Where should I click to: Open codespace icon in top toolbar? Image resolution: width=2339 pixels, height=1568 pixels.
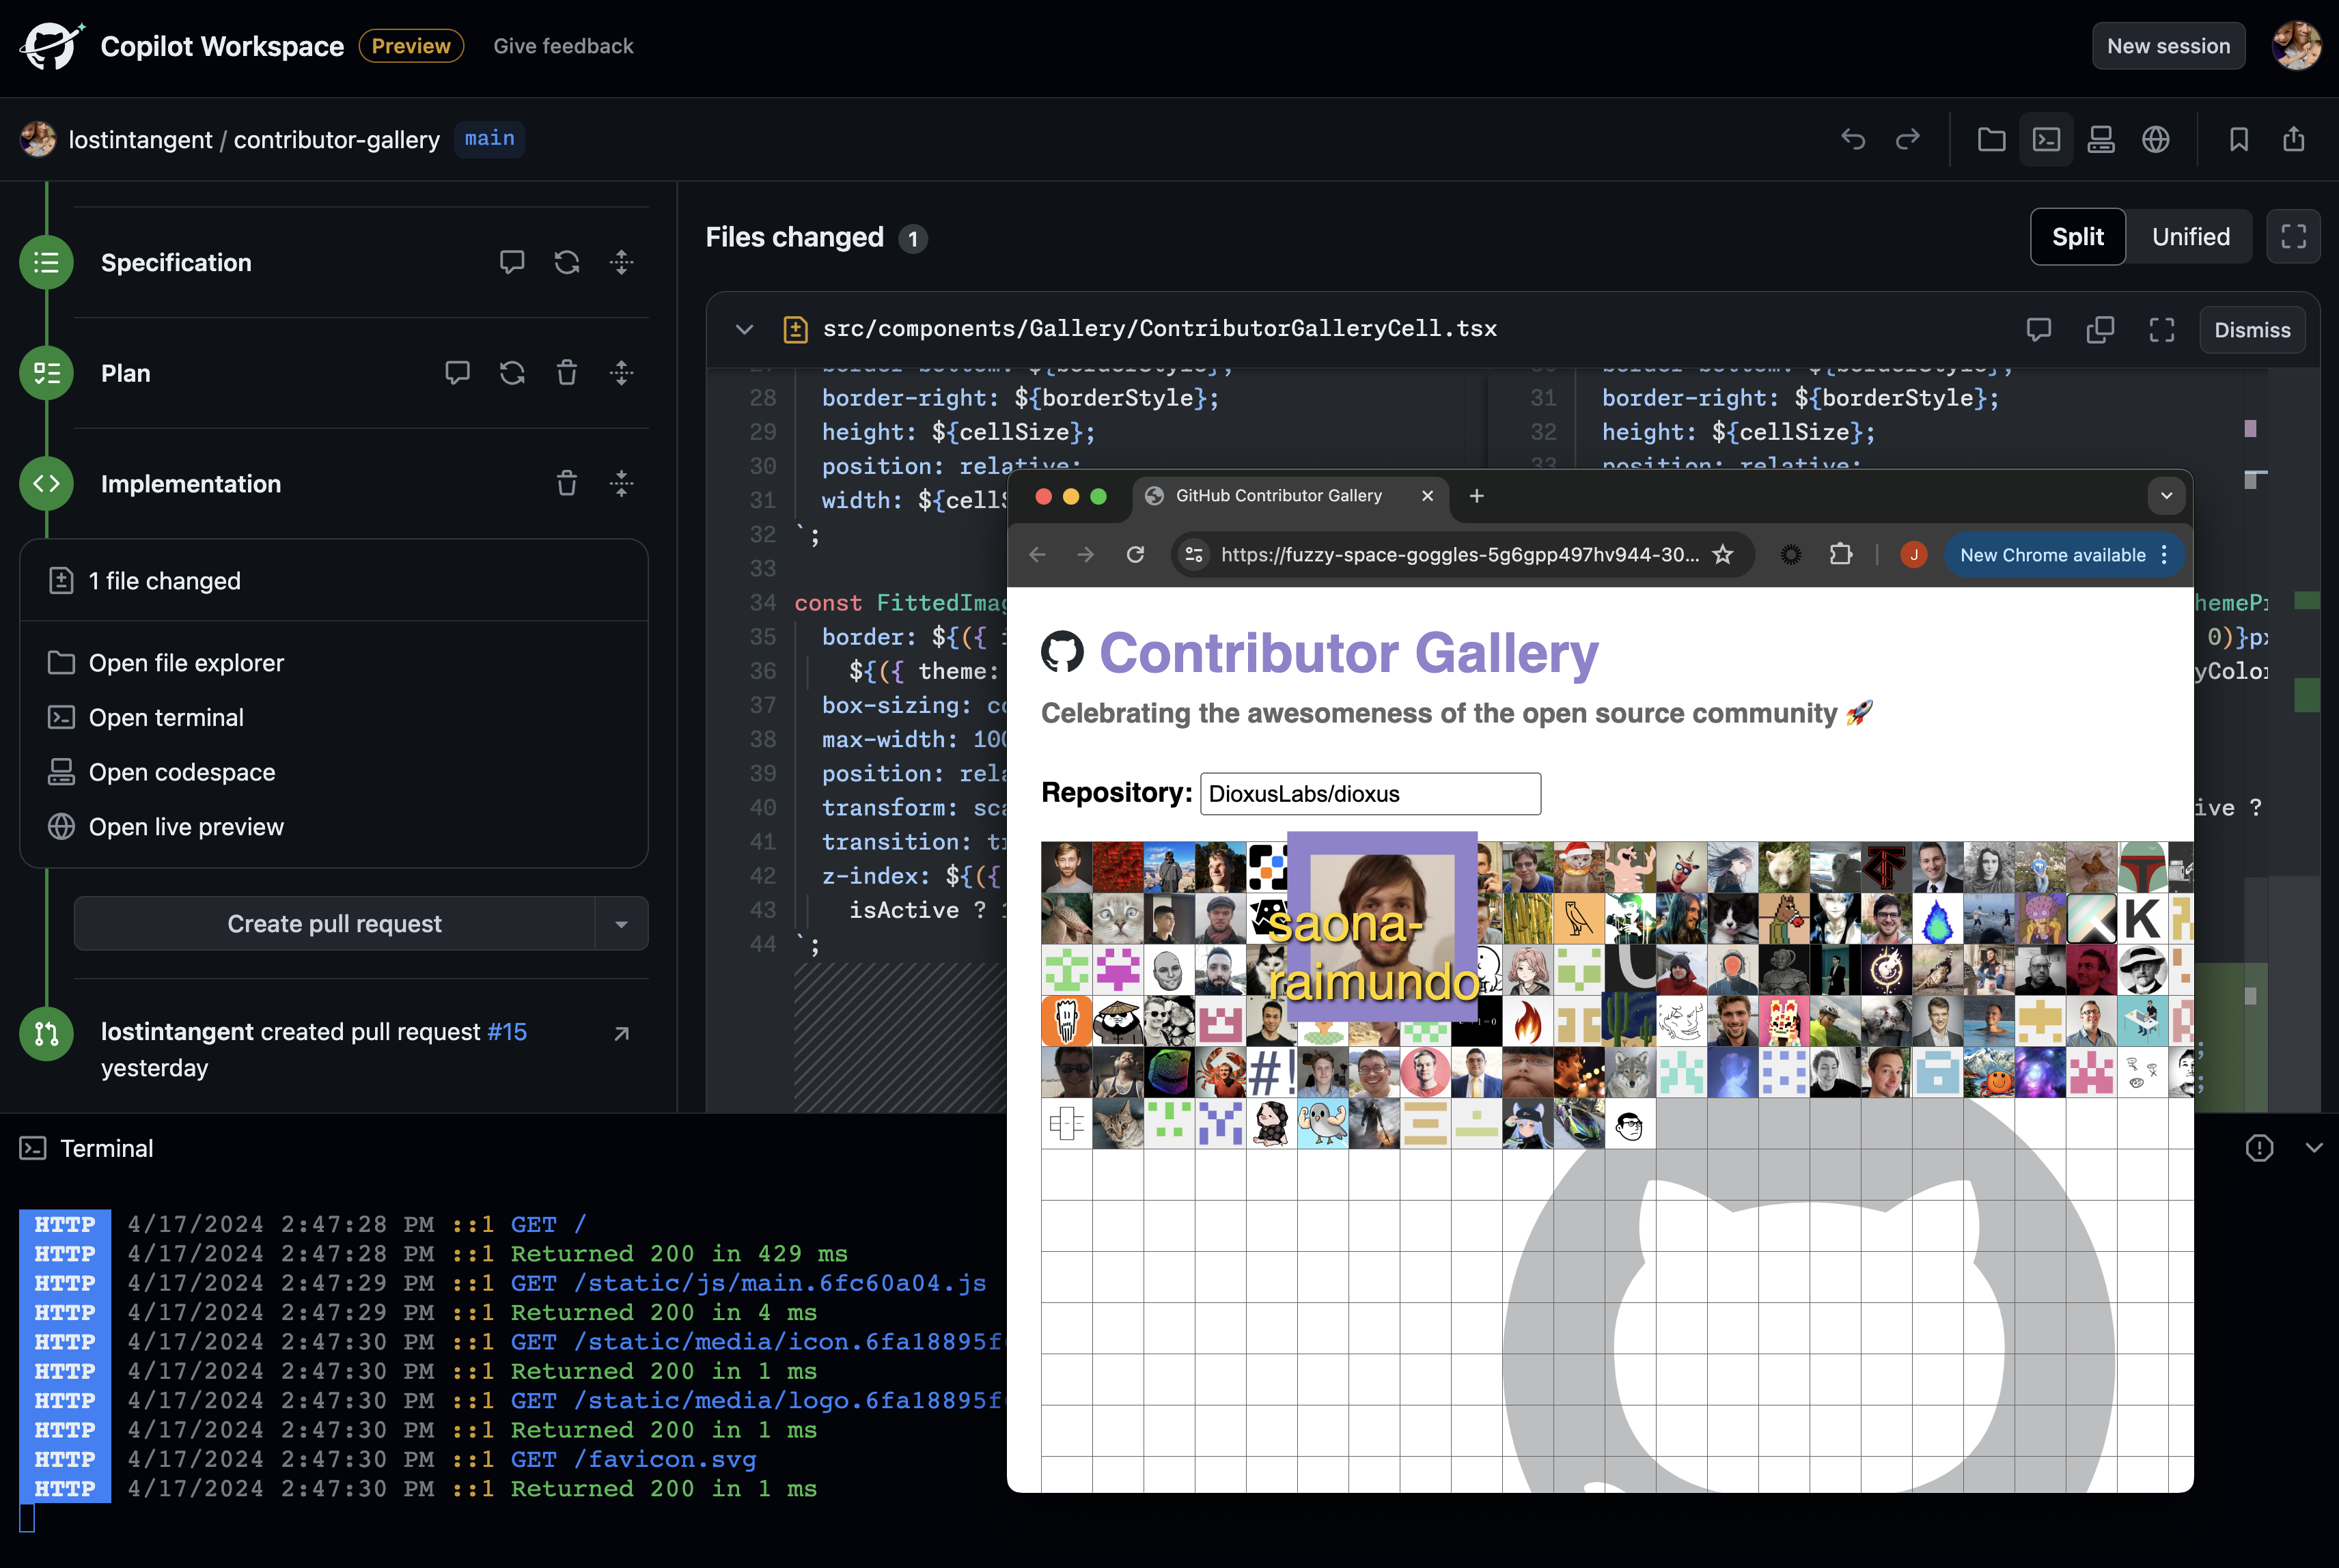pyautogui.click(x=2101, y=139)
